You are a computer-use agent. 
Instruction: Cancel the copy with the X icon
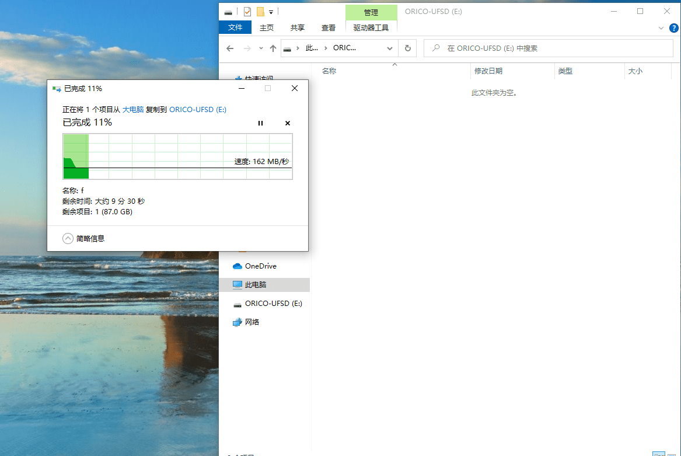tap(287, 123)
